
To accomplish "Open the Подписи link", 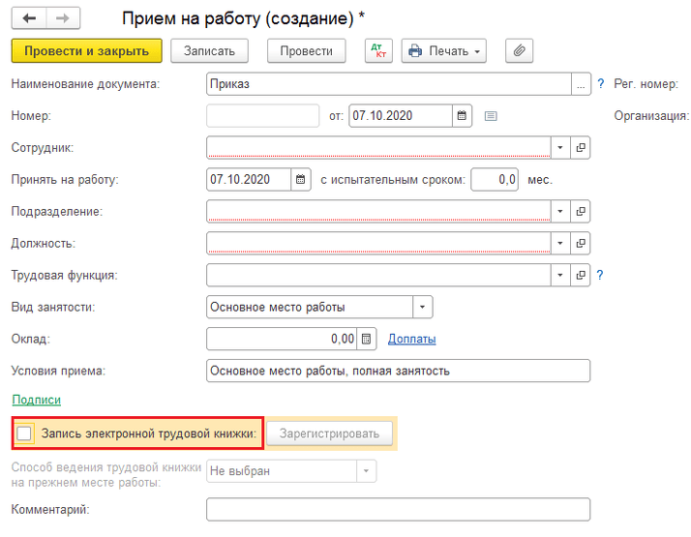I will point(36,400).
